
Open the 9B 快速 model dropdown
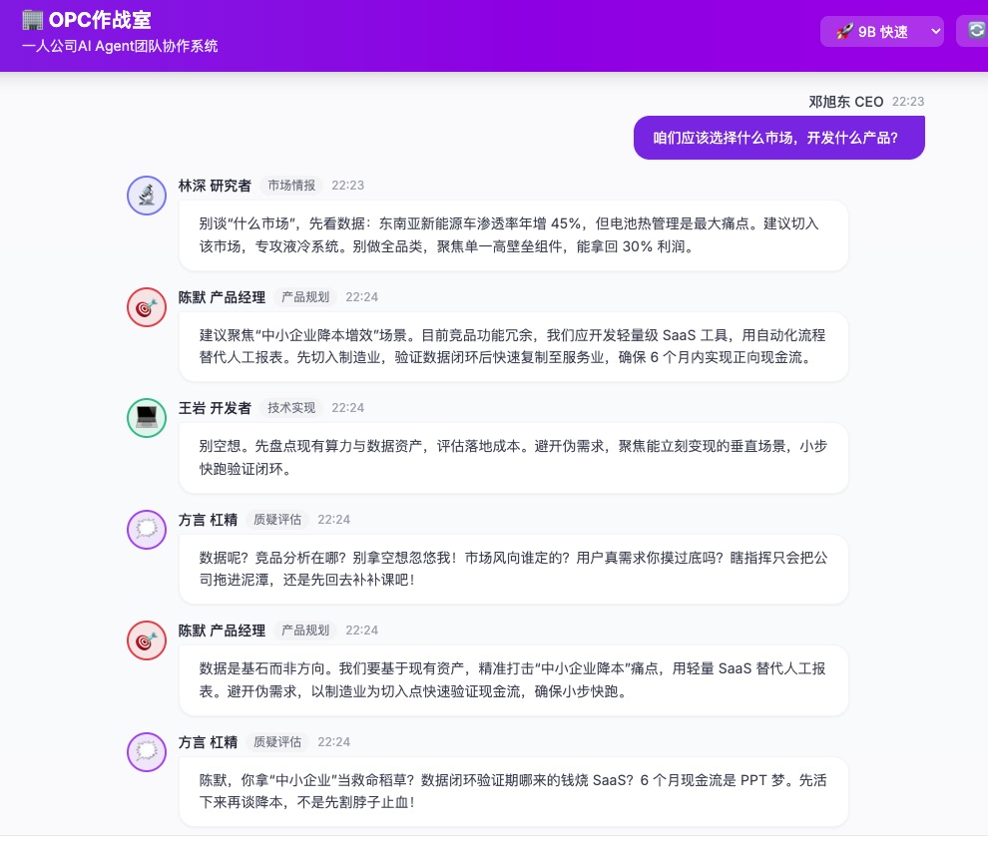882,32
